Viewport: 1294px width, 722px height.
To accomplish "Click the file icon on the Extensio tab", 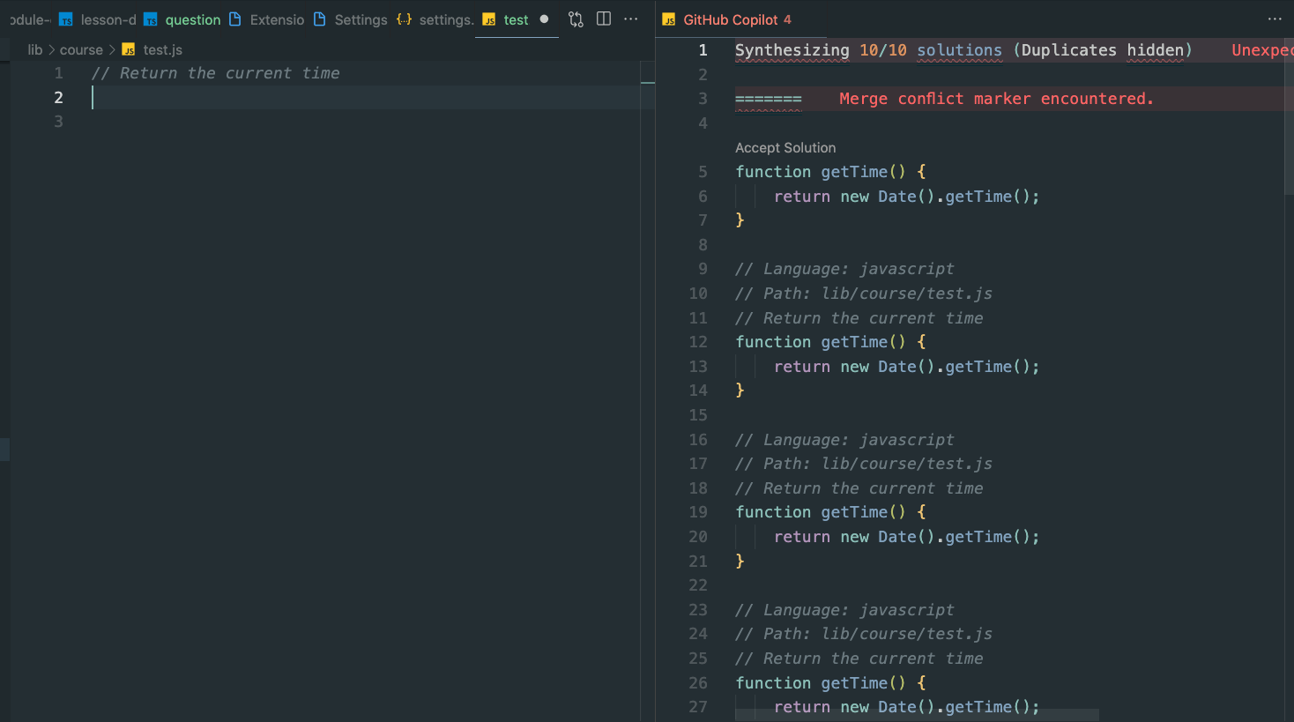I will [x=235, y=19].
